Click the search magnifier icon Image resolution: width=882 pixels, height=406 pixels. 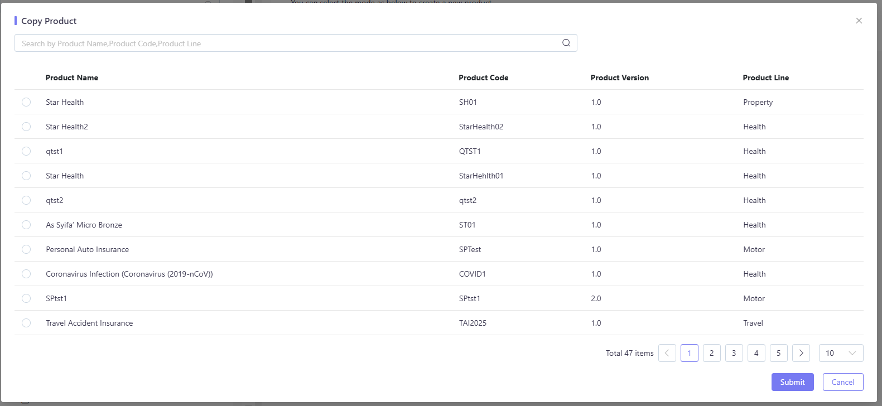tap(566, 43)
